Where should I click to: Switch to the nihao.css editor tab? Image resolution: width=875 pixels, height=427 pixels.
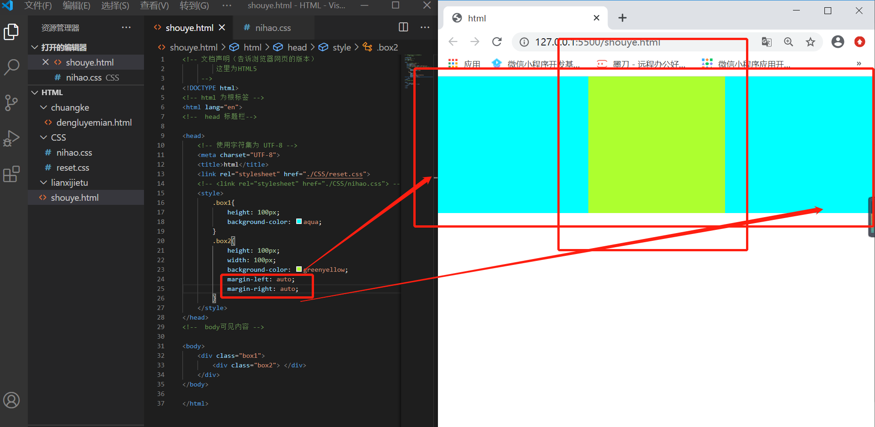pyautogui.click(x=273, y=27)
